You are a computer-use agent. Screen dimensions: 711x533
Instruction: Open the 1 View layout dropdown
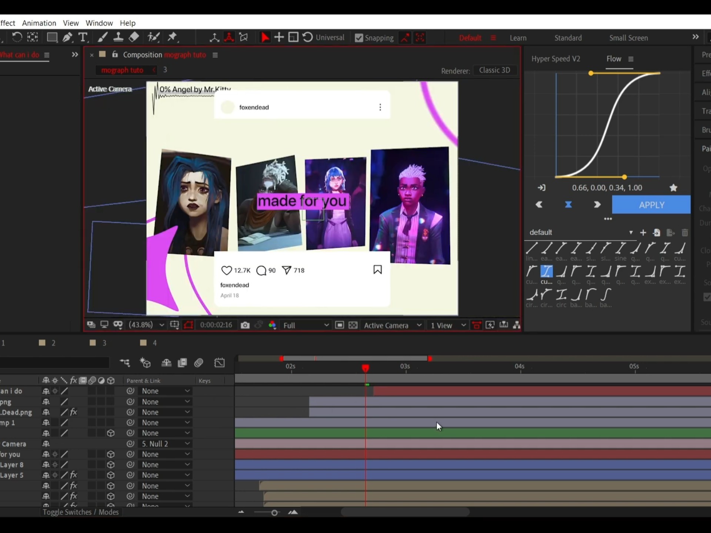[448, 325]
